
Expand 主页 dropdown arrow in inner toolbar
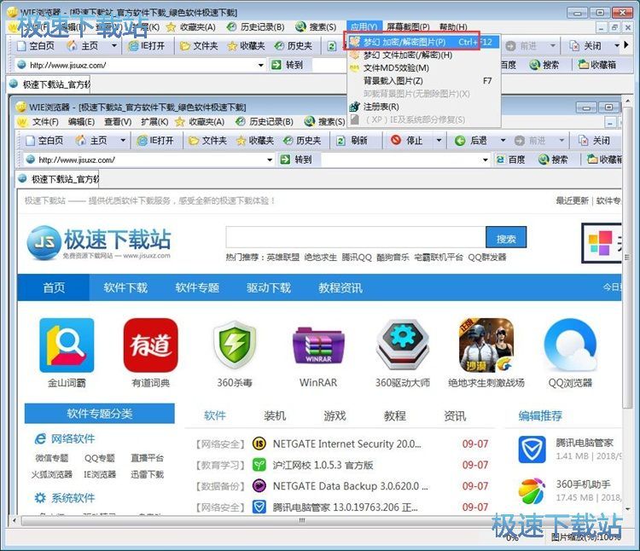[x=123, y=140]
